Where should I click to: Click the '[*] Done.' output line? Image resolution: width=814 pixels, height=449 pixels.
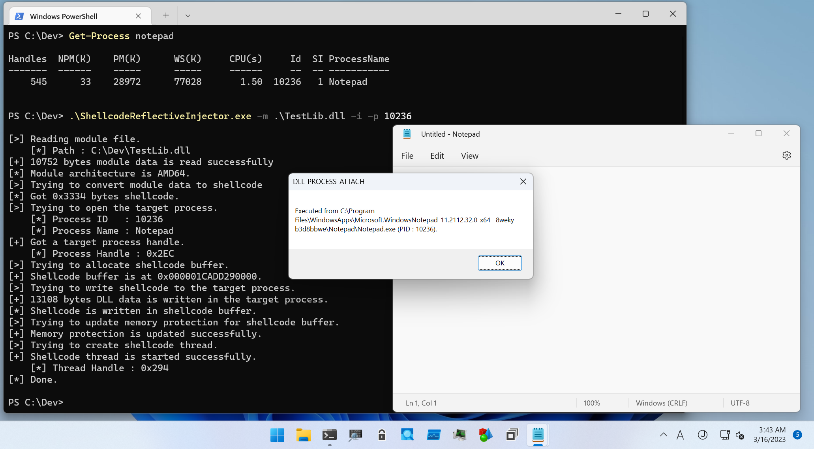click(x=33, y=379)
